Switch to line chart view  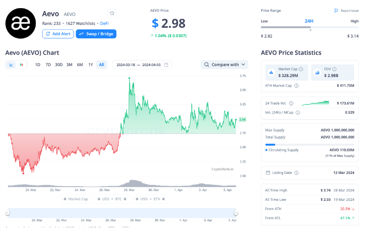tap(11, 65)
